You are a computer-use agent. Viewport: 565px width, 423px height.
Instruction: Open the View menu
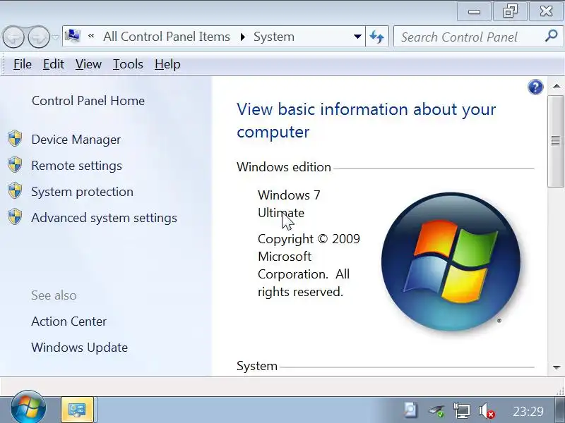[88, 64]
